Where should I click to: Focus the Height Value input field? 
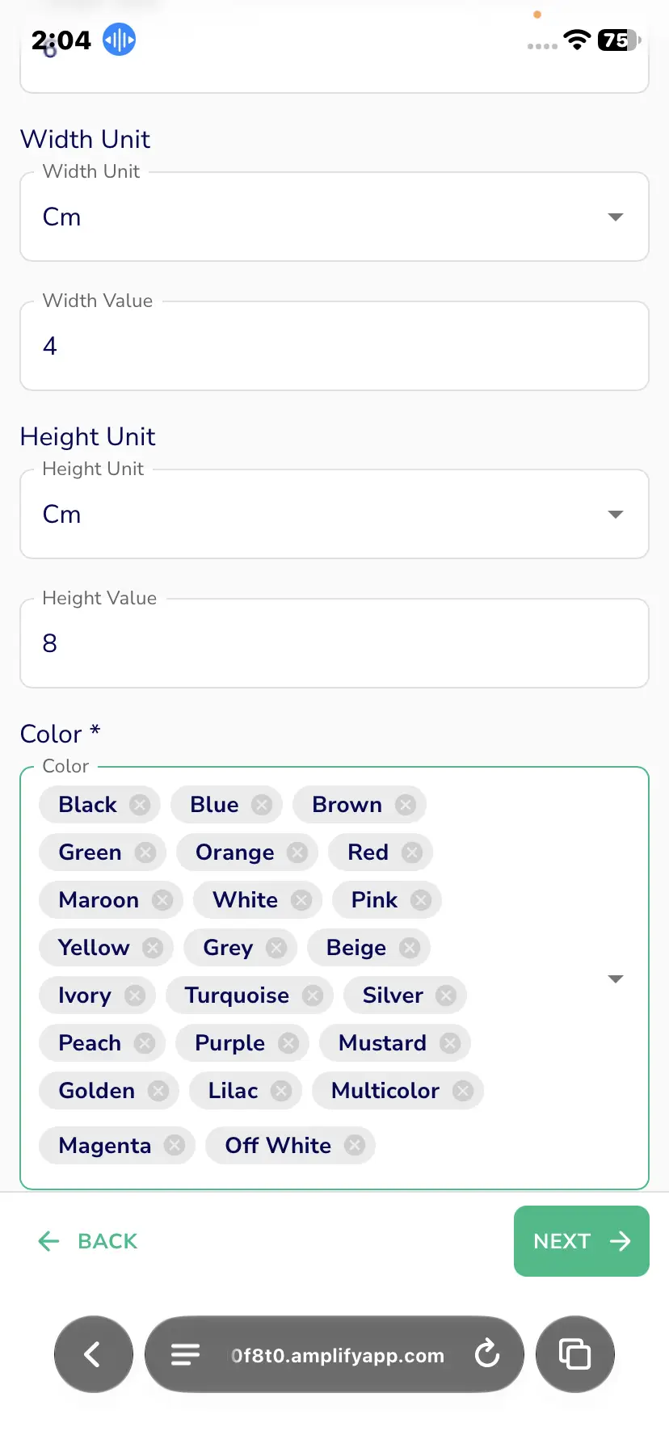click(x=334, y=643)
